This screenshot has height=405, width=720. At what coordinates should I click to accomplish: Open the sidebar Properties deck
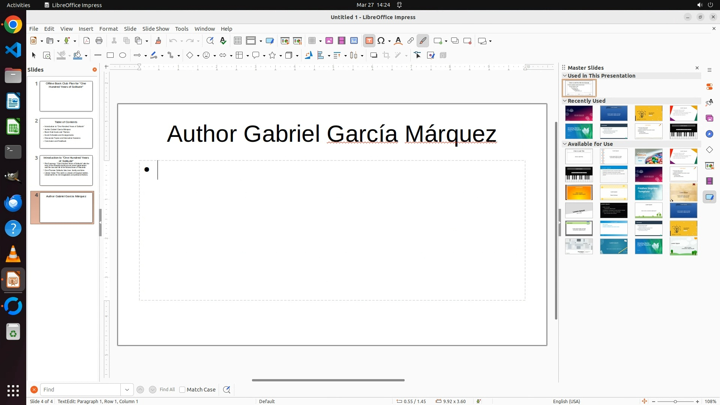(x=709, y=87)
